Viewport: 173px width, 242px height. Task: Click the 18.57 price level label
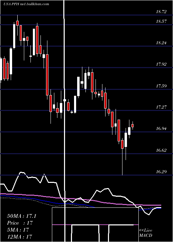click(x=162, y=21)
